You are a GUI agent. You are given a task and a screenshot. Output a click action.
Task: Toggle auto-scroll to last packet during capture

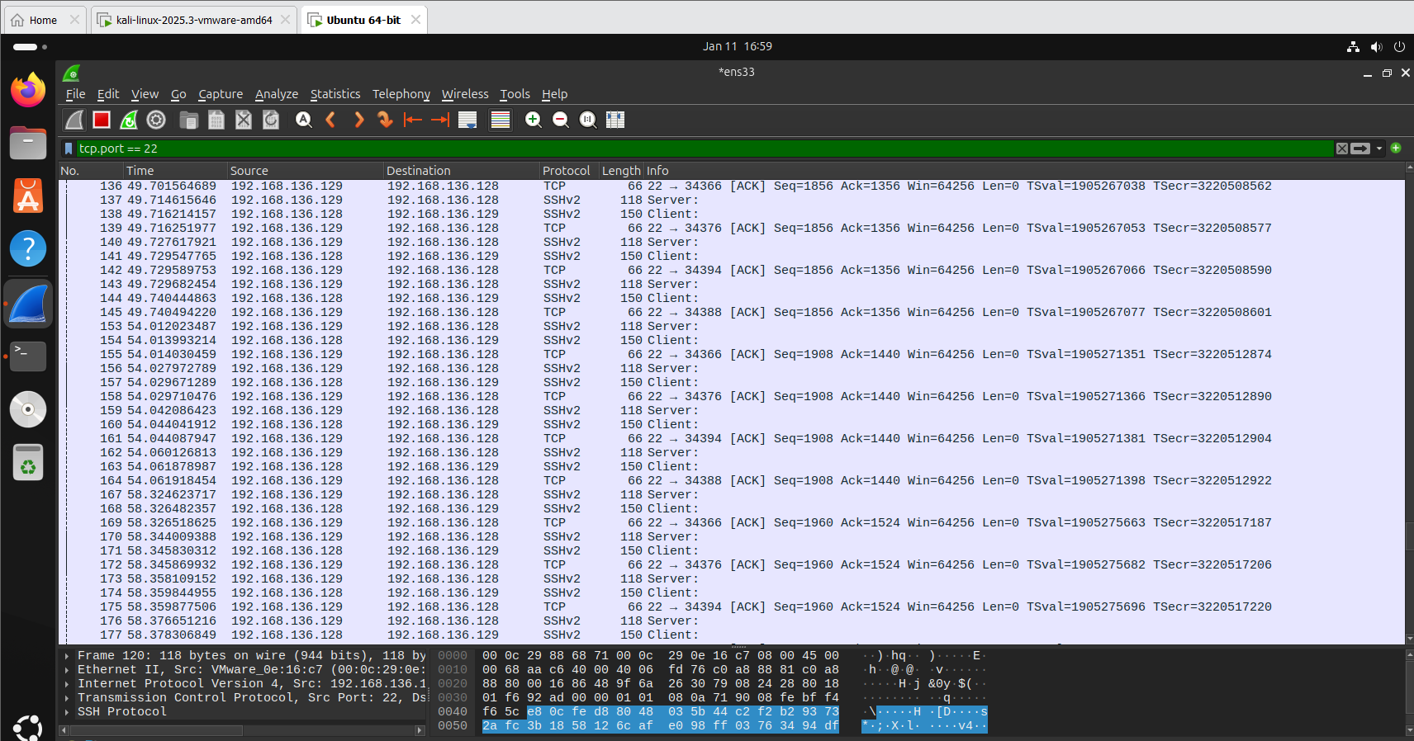467,120
